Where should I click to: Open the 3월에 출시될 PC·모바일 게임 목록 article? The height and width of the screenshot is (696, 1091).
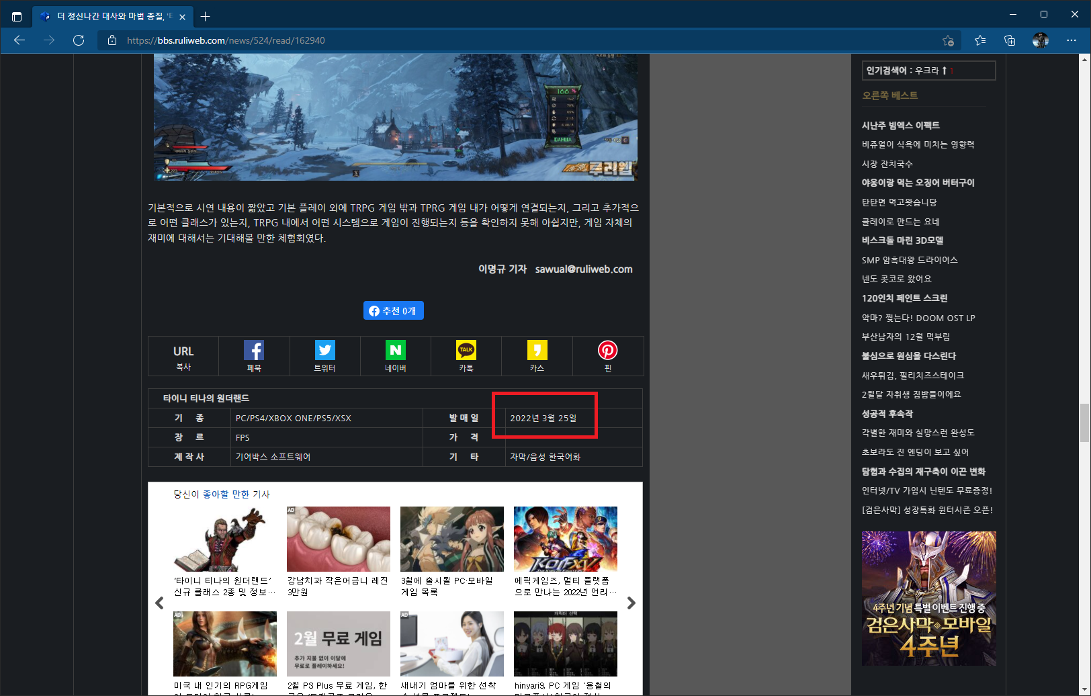click(x=451, y=539)
